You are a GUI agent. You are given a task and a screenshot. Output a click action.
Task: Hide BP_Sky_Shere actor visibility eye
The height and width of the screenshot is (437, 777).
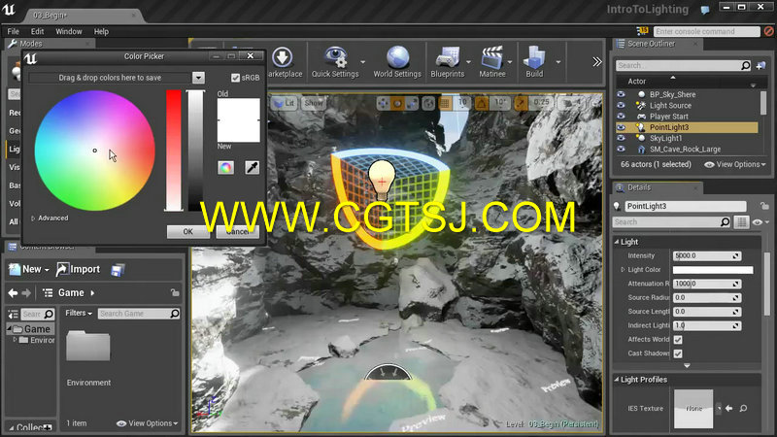(x=621, y=94)
